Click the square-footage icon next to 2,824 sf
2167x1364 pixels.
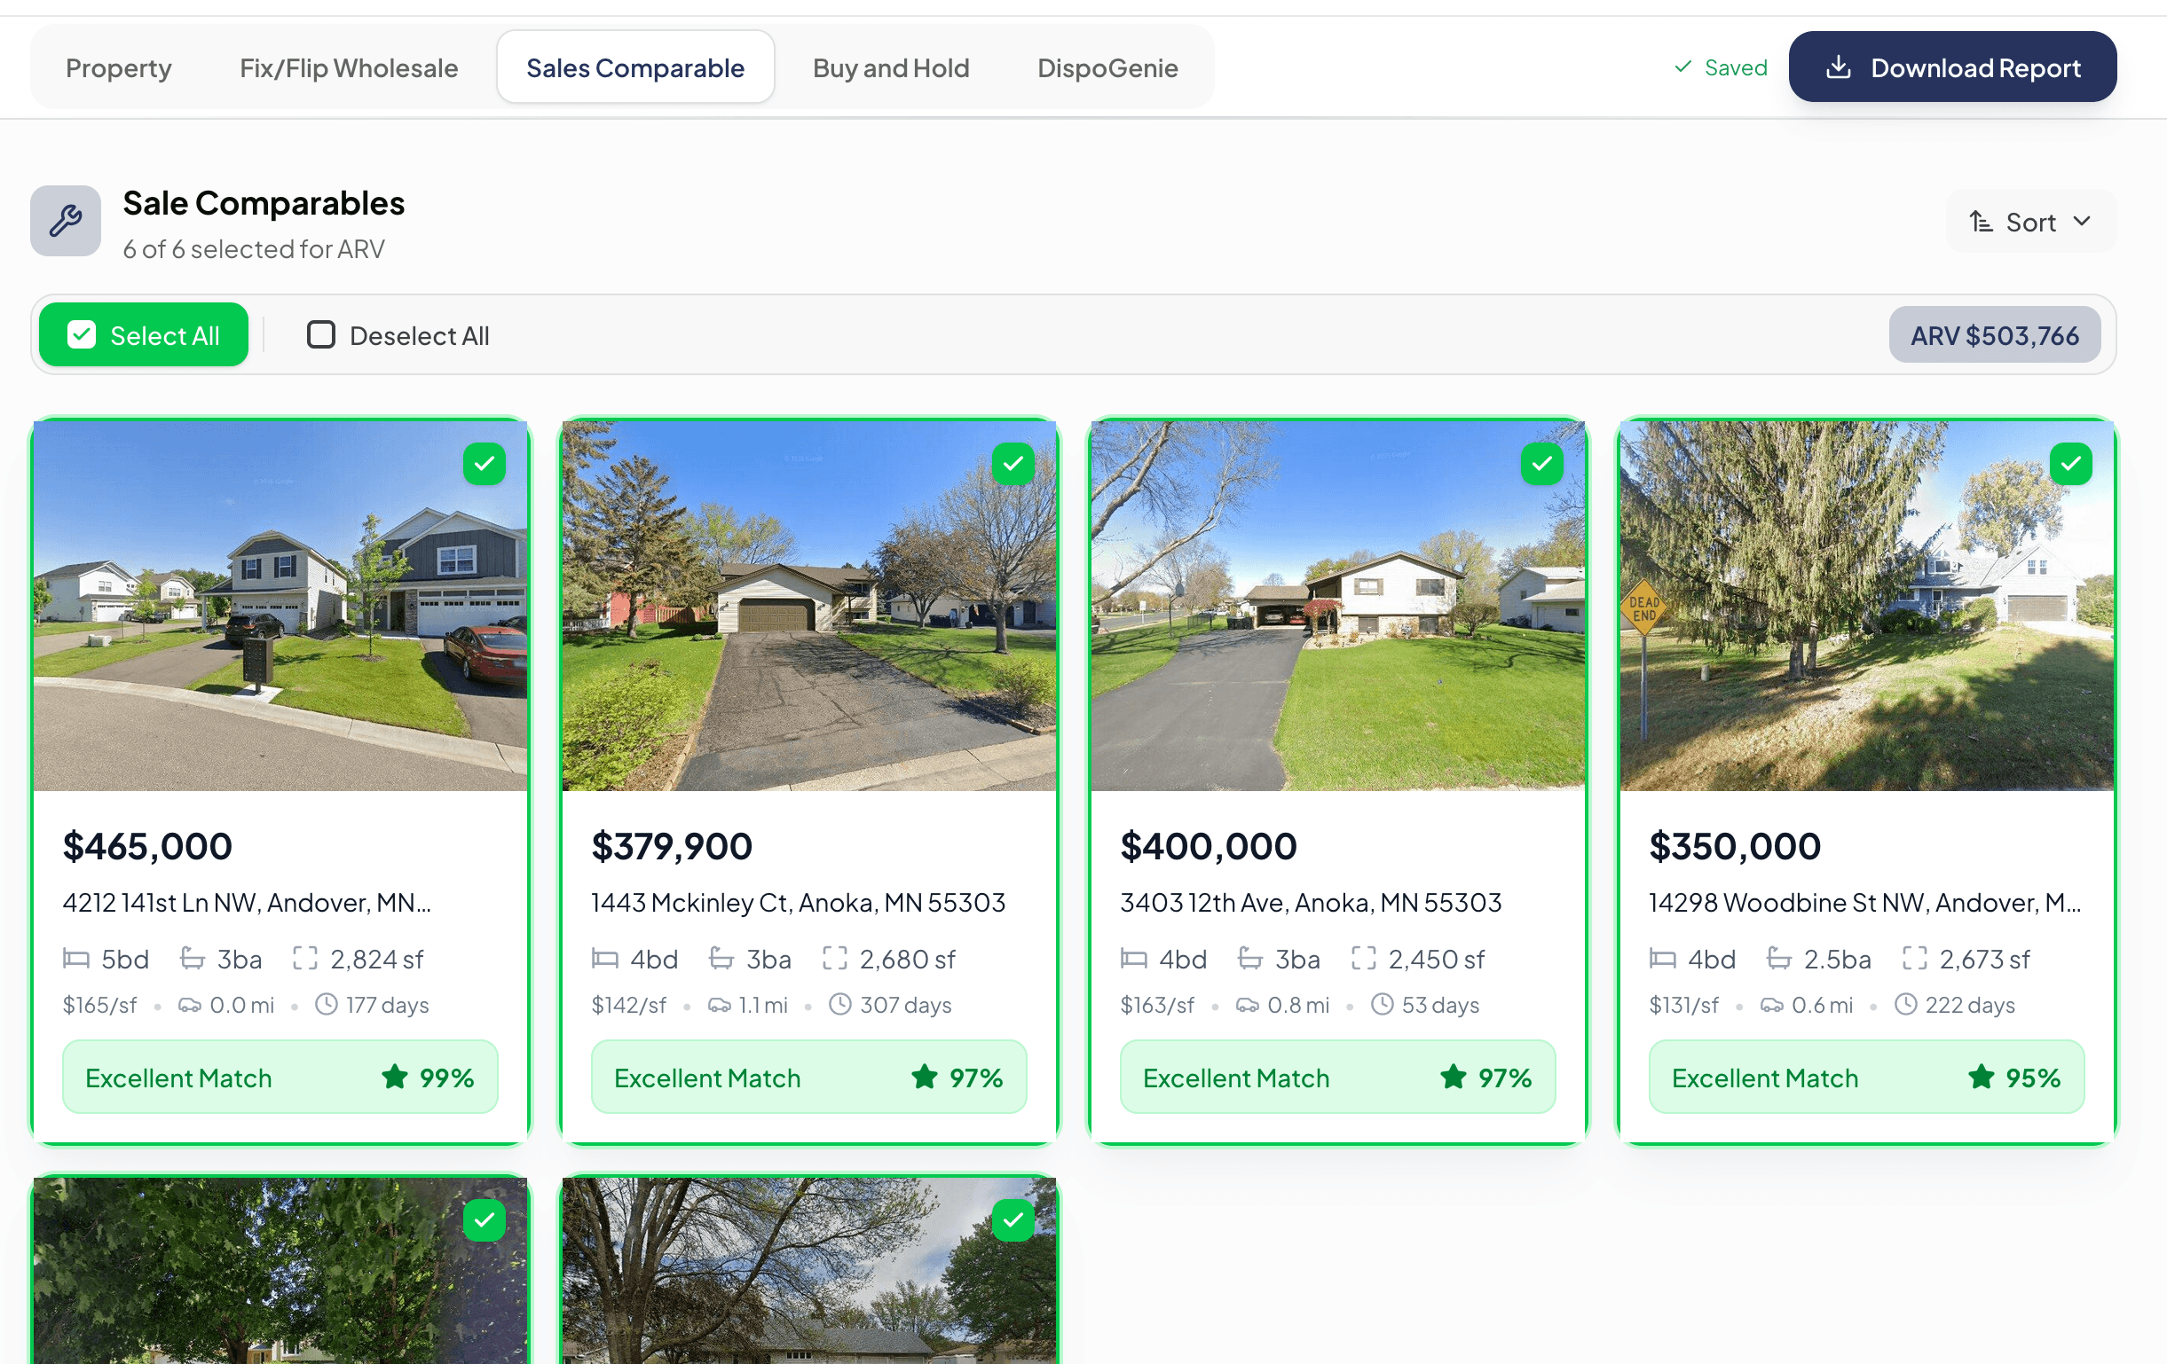point(305,959)
